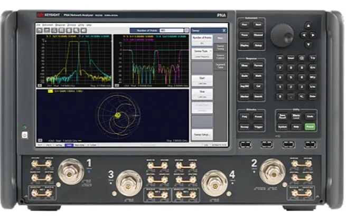Tap the Save Recall utility key
Screen dimensions: 346x219
[283, 116]
